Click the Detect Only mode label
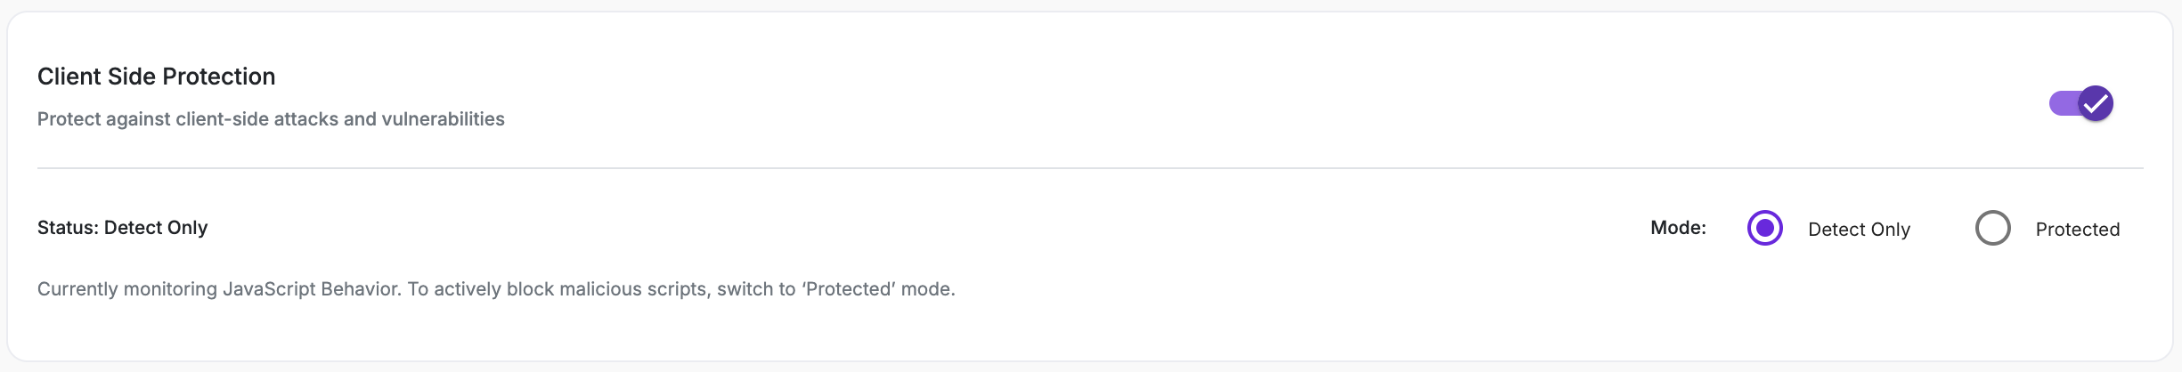This screenshot has height=372, width=2182. pos(1859,230)
